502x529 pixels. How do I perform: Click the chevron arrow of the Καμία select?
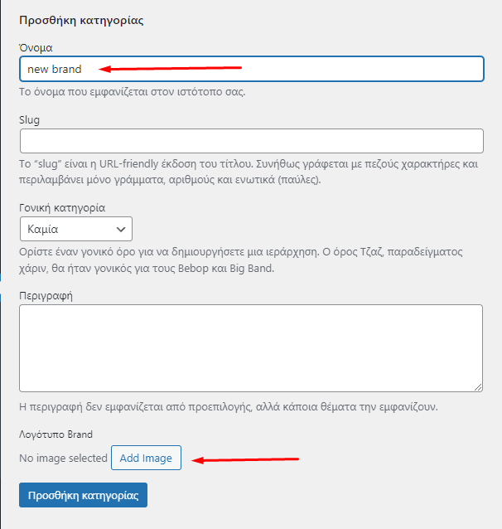[x=121, y=229]
